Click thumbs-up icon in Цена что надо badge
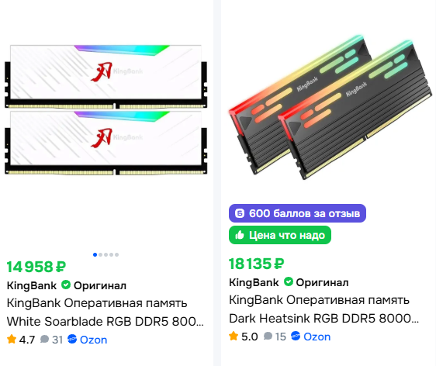 (240, 235)
